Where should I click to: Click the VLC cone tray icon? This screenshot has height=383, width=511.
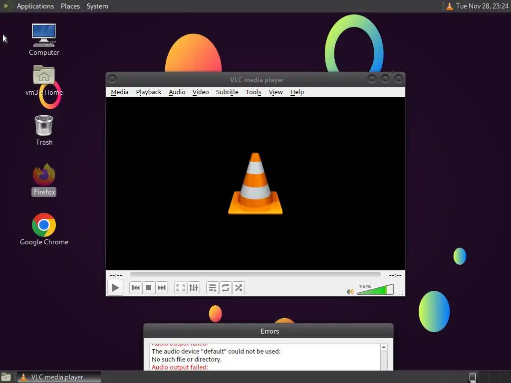click(x=450, y=6)
